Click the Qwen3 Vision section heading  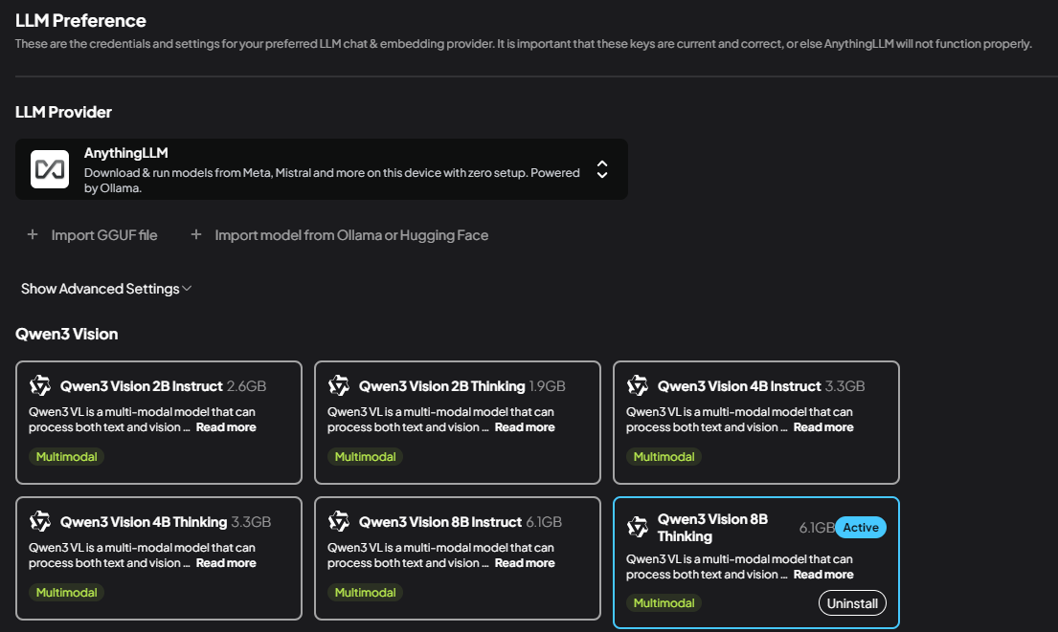[x=67, y=335]
